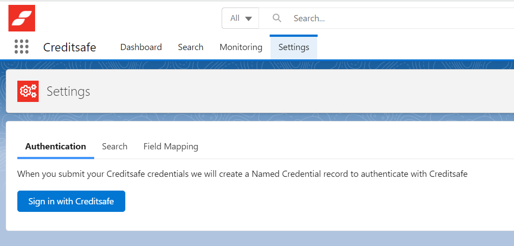Open the App Launcher dots grid
The image size is (514, 246).
(22, 47)
